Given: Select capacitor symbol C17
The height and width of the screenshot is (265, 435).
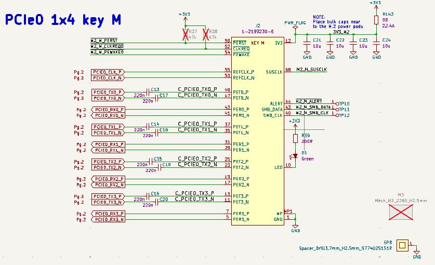Looking at the screenshot, I should 157,98.
